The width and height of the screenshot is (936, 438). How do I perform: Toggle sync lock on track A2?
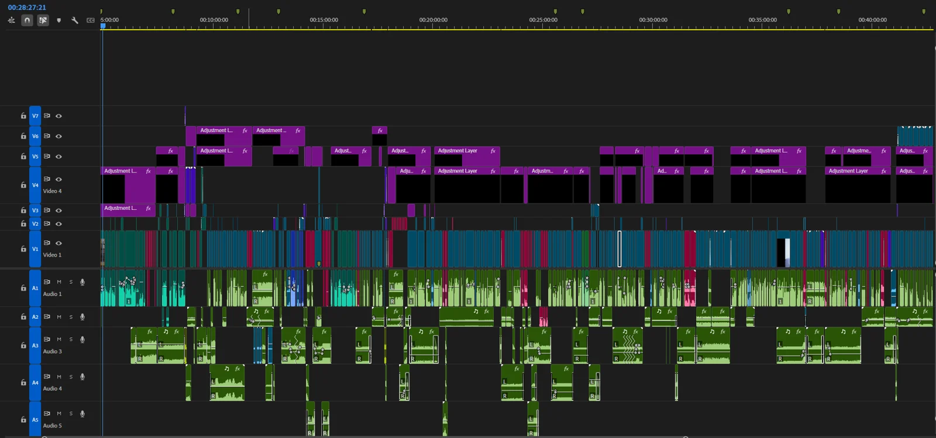tap(47, 316)
